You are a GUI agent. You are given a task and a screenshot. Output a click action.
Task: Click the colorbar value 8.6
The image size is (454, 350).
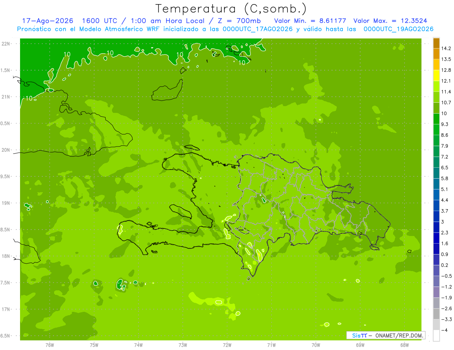[445, 135]
